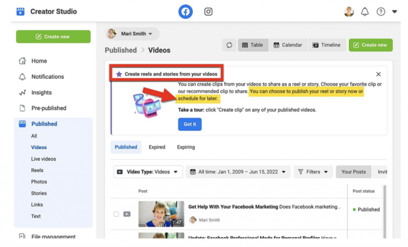Image resolution: width=408 pixels, height=247 pixels.
Task: Open the Filters dropdown
Action: (313, 172)
